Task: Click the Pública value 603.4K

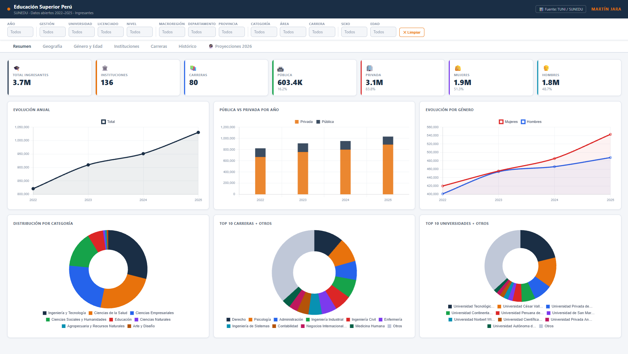Action: tap(290, 82)
